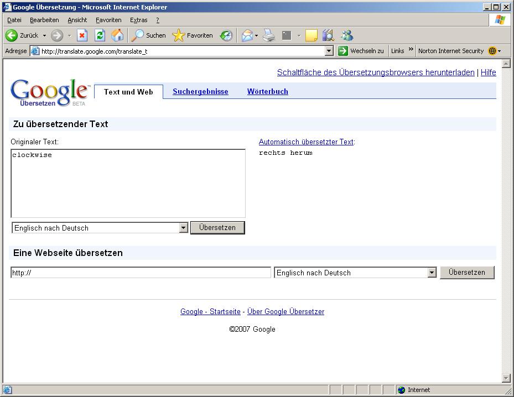Click the green Wechseln zu arrow
The height and width of the screenshot is (397, 514).
[343, 51]
